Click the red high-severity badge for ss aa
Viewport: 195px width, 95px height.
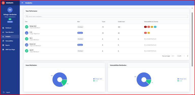click(x=145, y=33)
